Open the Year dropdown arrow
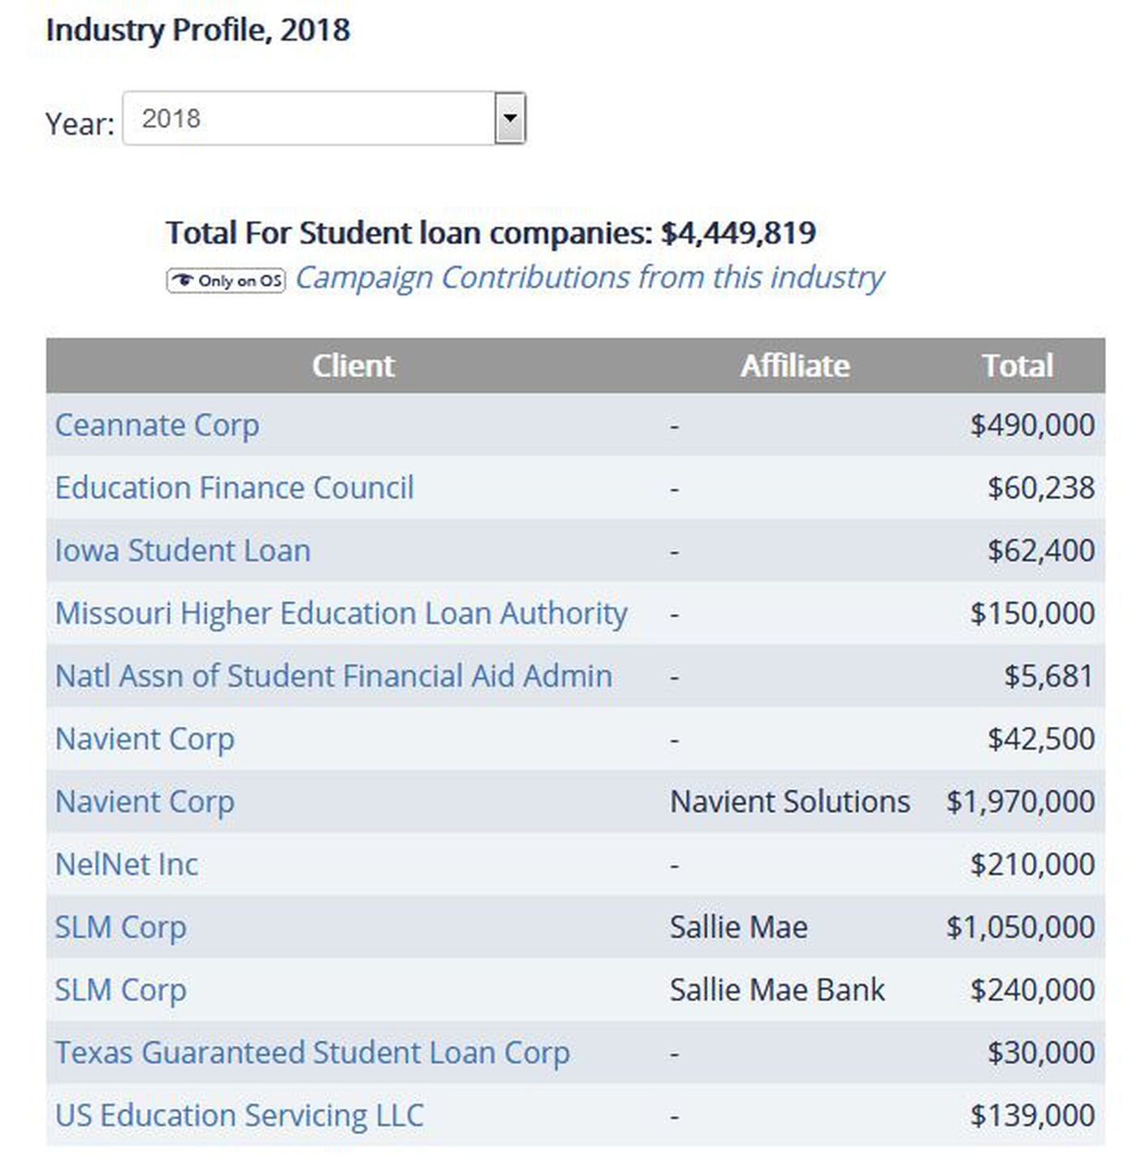Viewport: 1137px width, 1163px height. [x=510, y=119]
